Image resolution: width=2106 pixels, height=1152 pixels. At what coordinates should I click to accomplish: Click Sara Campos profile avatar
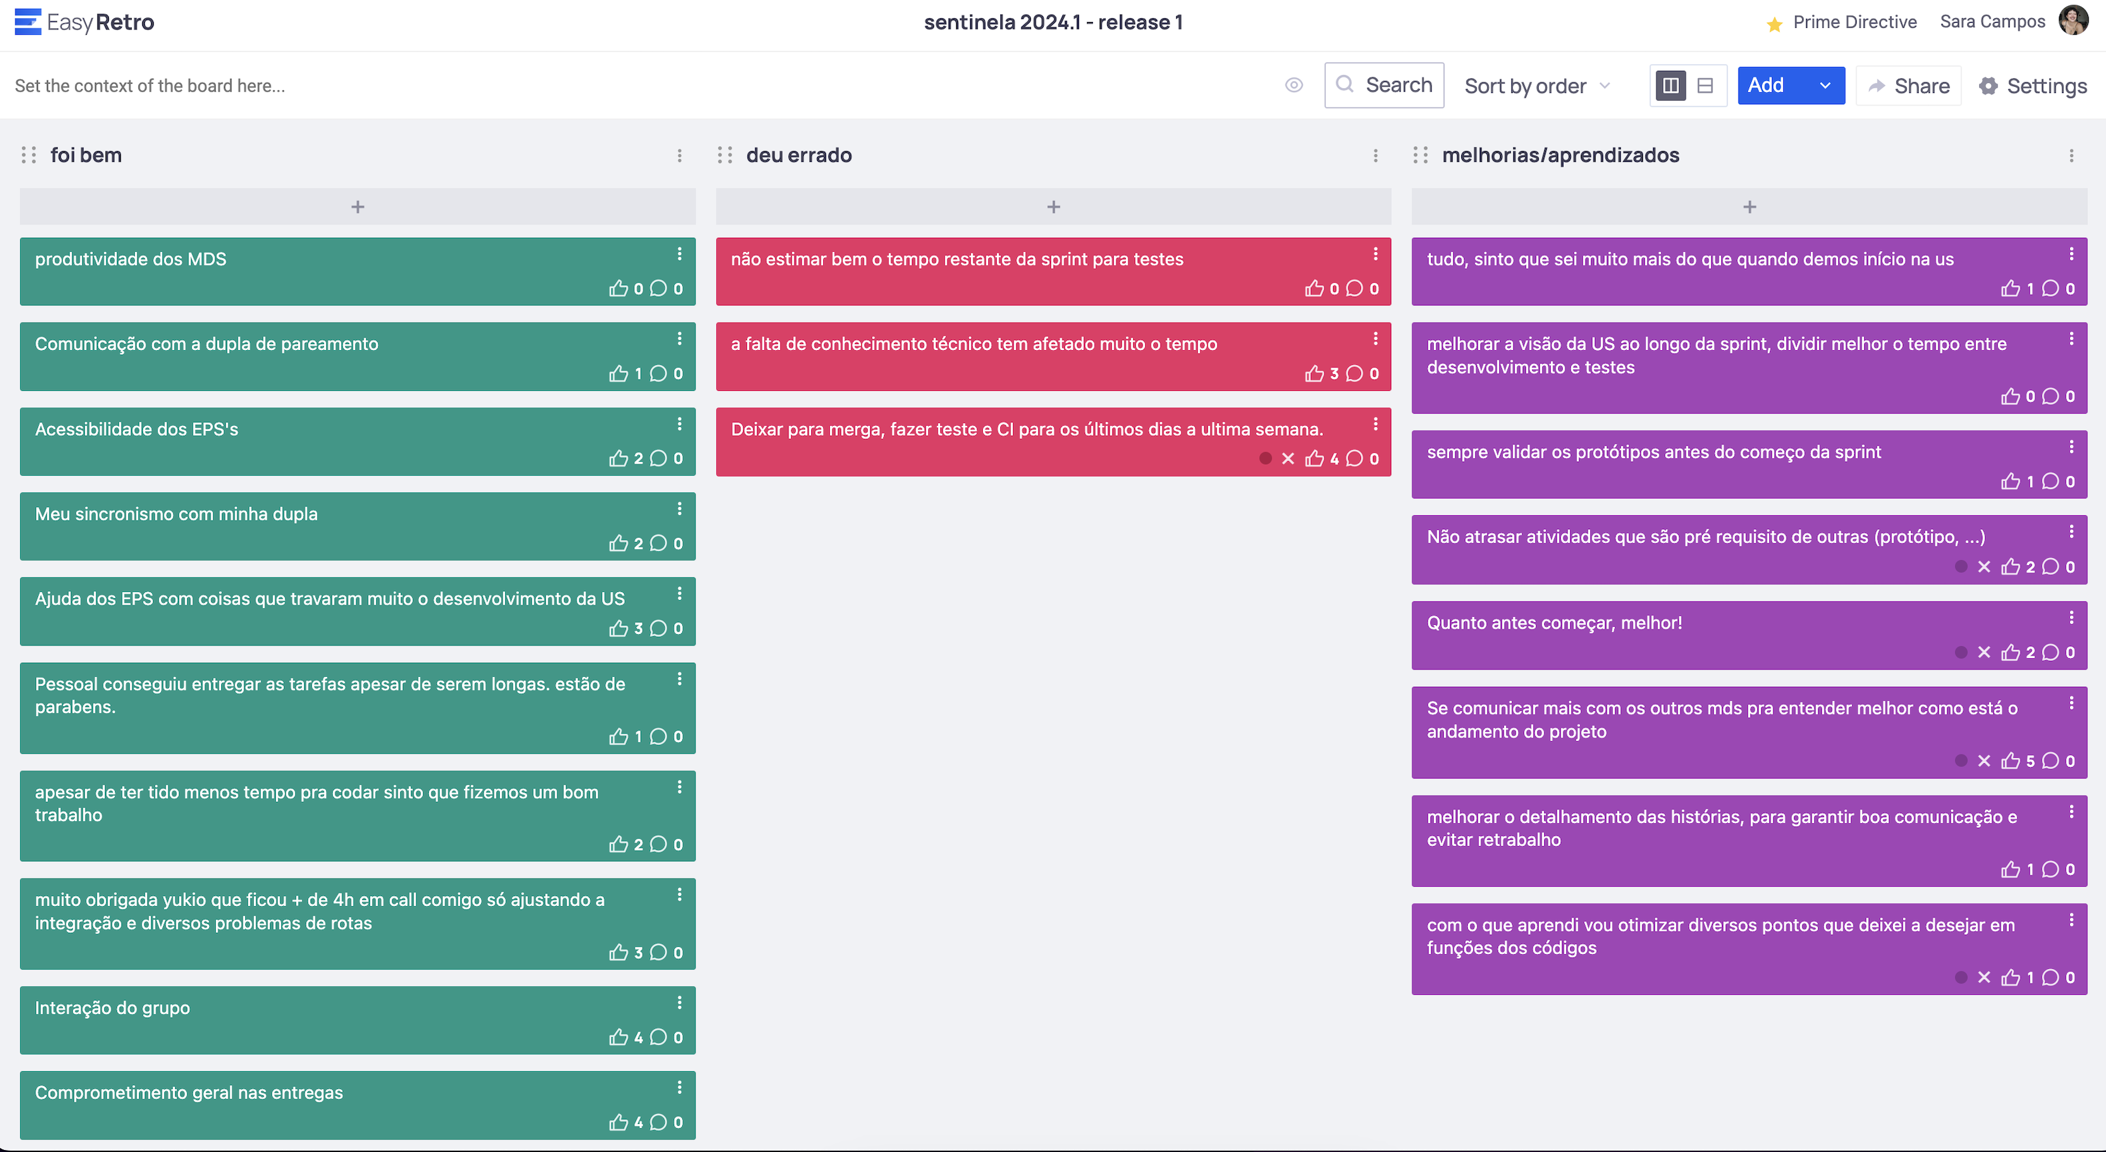(x=2073, y=21)
